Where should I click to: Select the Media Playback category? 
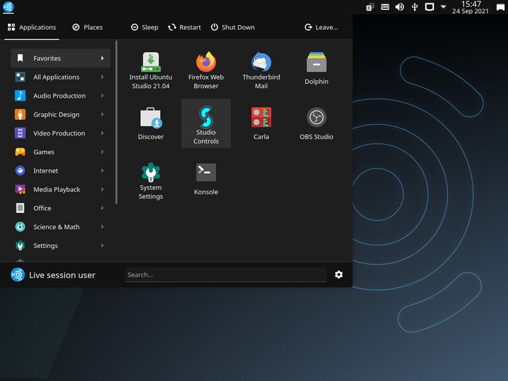[x=61, y=190]
